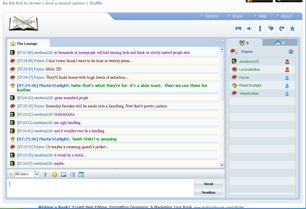Click the Writing a Book? ad link
This screenshot has height=209, width=306.
(54, 207)
